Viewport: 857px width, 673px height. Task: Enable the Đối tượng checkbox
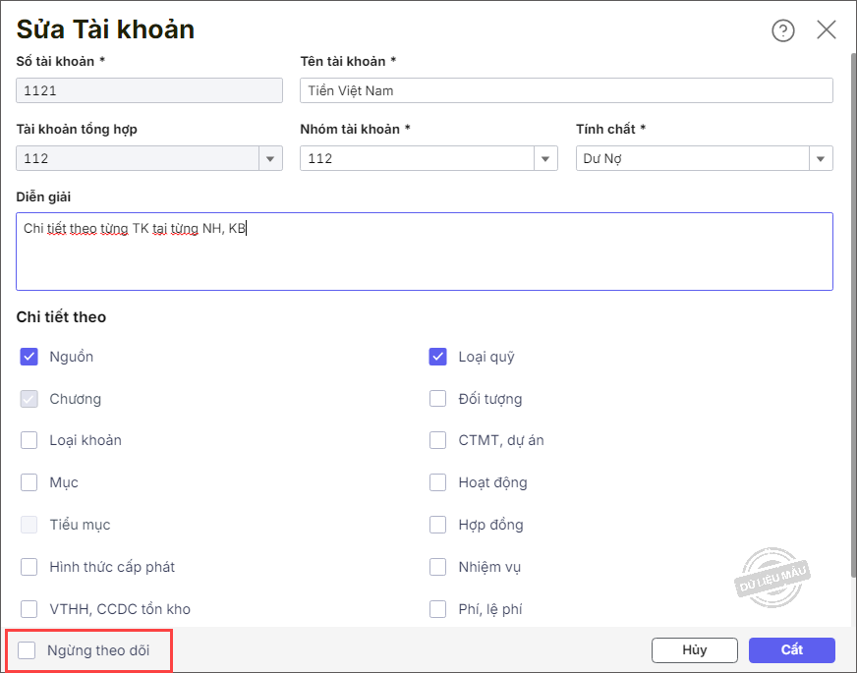tap(438, 399)
